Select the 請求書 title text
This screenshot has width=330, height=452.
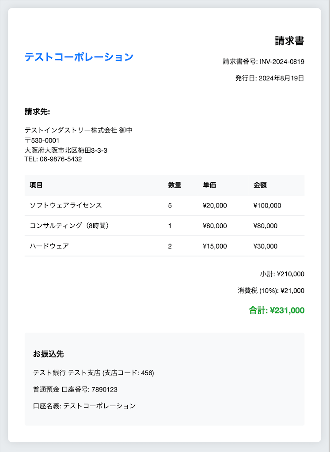click(x=290, y=41)
